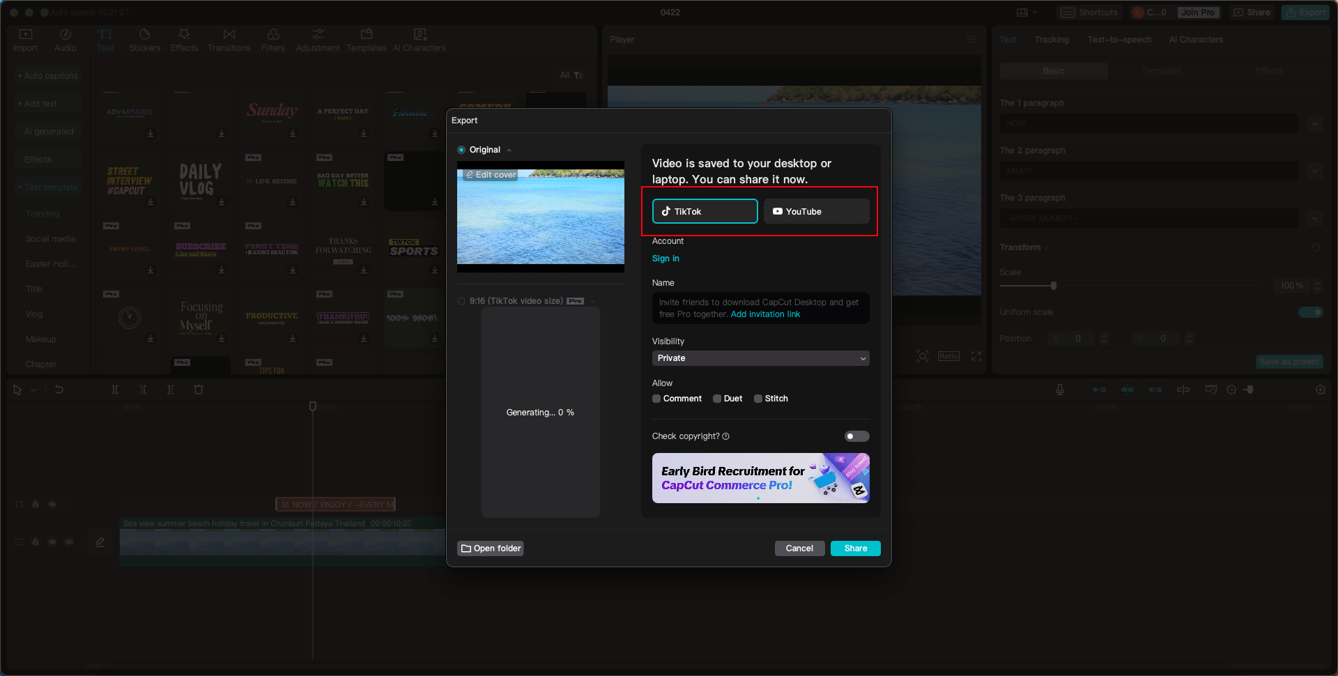Open the 2 paragraph options dropdown arrow
This screenshot has width=1338, height=676.
(x=1315, y=171)
